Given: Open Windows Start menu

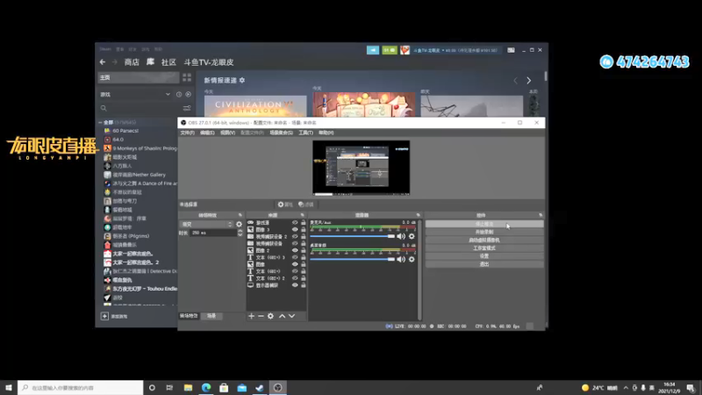Looking at the screenshot, I should (9, 387).
